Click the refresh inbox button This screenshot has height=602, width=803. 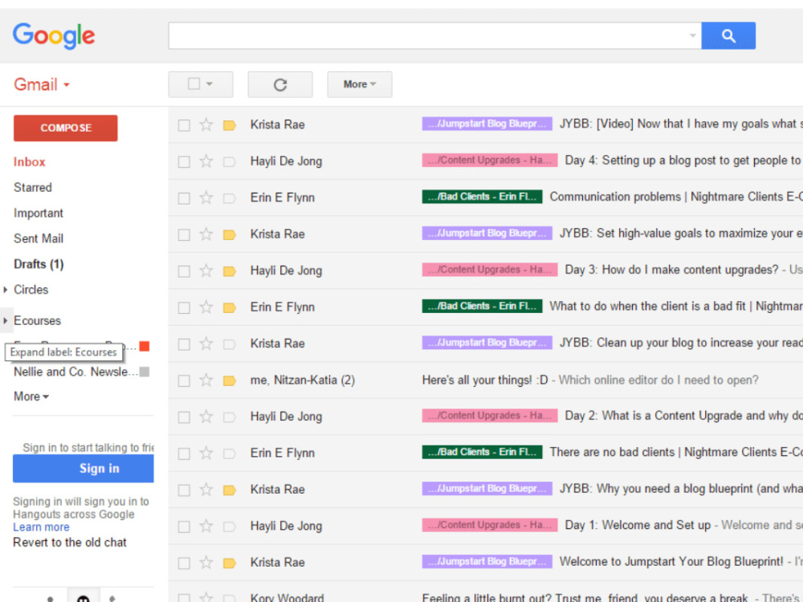[x=279, y=84]
